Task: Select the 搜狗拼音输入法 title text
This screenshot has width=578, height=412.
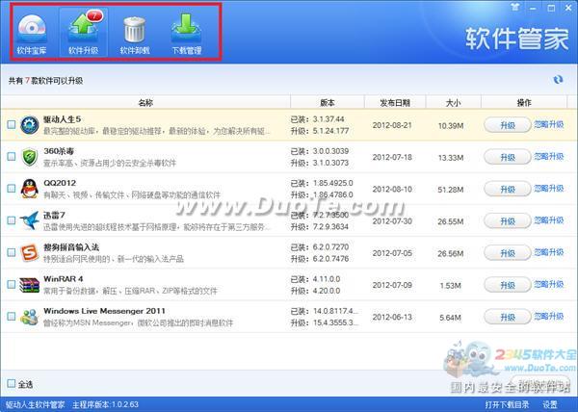Action: point(71,247)
